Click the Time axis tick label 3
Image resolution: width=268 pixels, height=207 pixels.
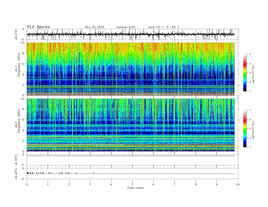[90, 184]
